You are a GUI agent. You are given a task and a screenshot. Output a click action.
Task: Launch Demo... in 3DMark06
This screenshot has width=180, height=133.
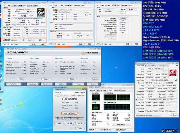pos(78,84)
